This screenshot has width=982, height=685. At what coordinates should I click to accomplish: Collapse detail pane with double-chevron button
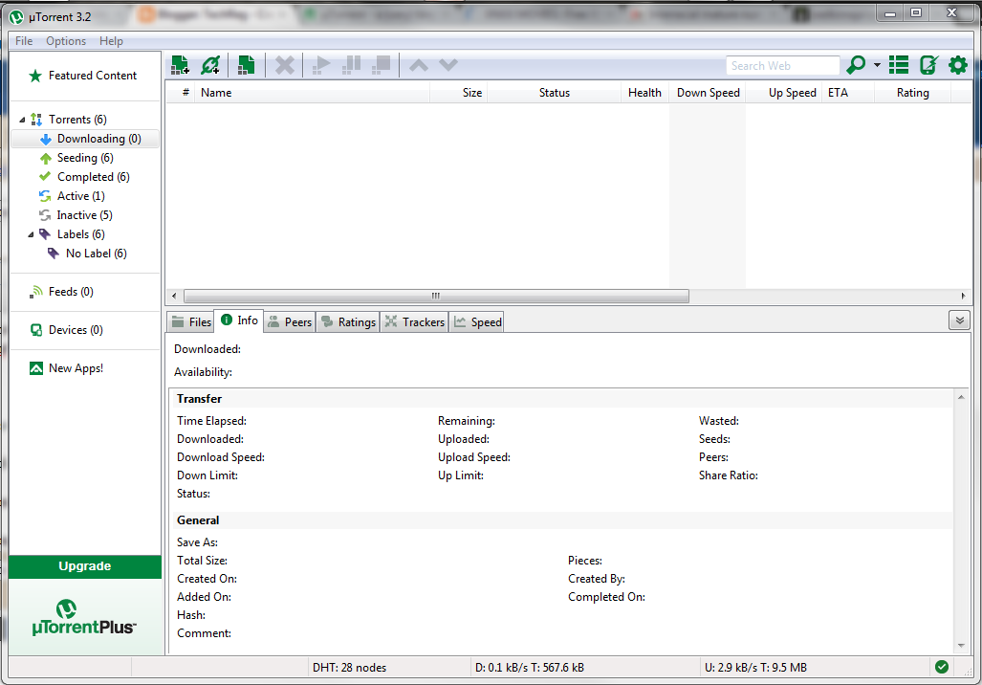(959, 320)
